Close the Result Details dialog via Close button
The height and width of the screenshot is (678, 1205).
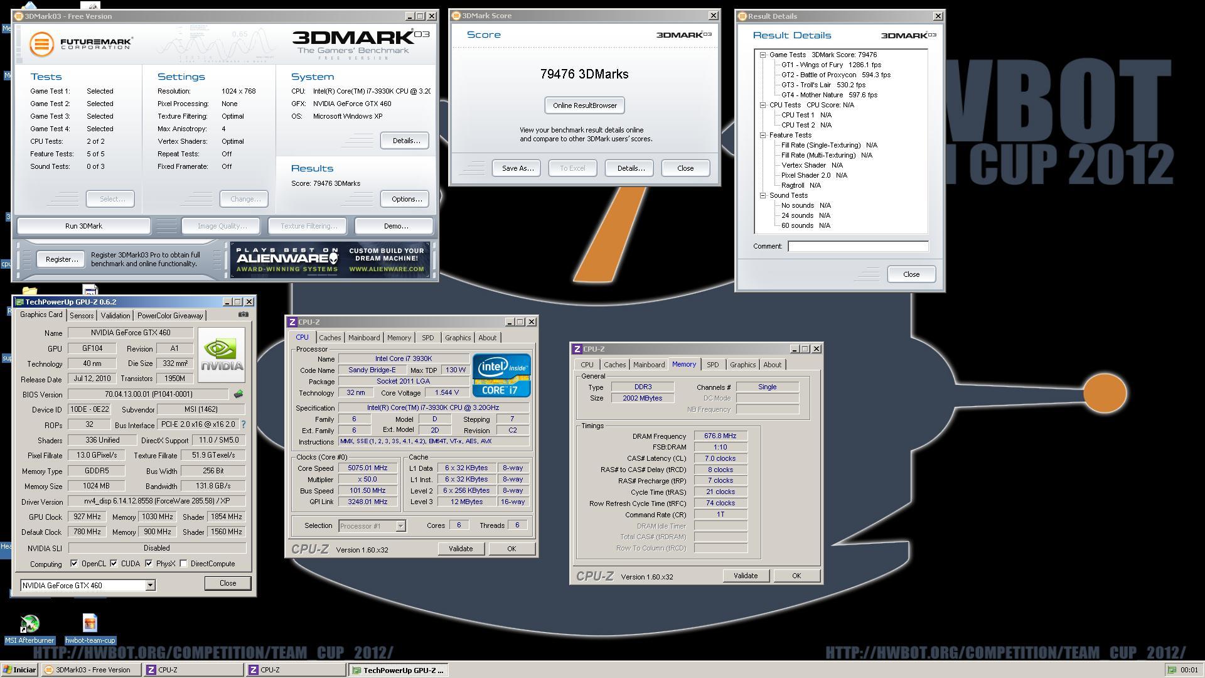point(911,274)
